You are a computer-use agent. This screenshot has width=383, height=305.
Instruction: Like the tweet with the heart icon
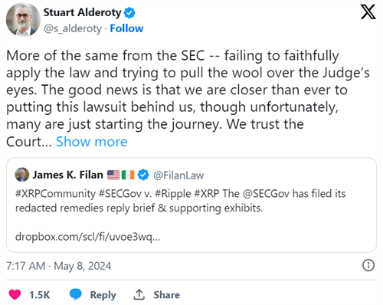15,294
